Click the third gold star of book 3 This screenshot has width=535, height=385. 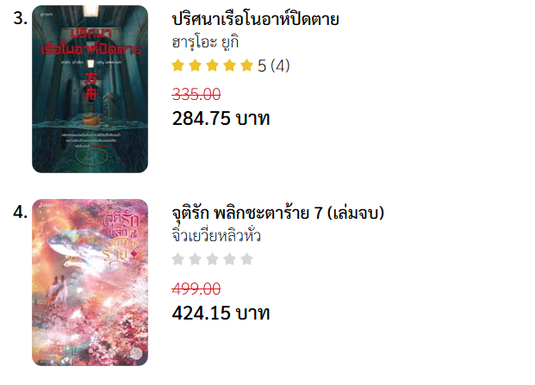(x=212, y=65)
